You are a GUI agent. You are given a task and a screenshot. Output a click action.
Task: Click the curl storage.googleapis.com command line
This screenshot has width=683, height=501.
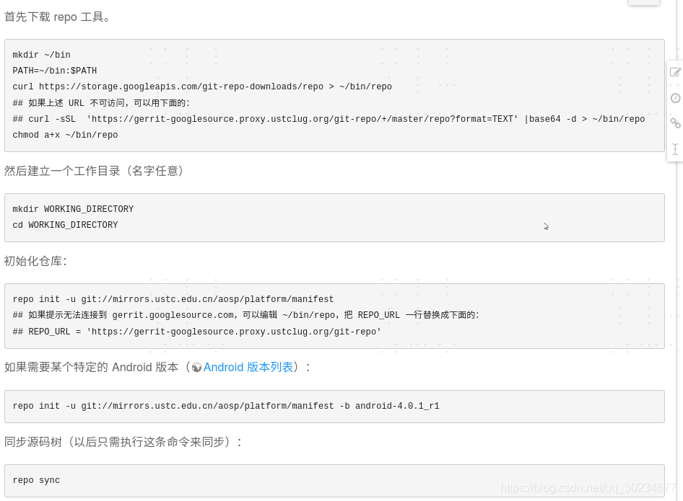(202, 87)
